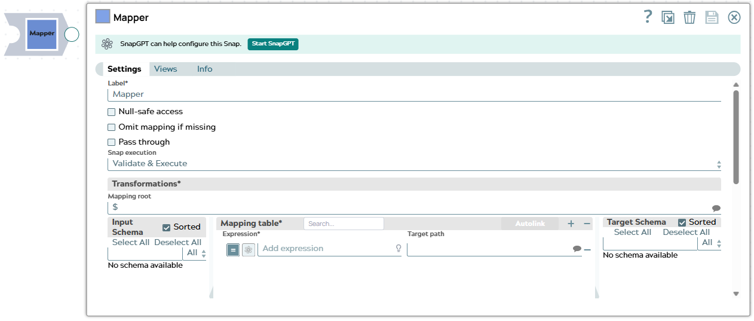The height and width of the screenshot is (321, 754).
Task: Open Snap execution dropdown
Action: pos(414,164)
